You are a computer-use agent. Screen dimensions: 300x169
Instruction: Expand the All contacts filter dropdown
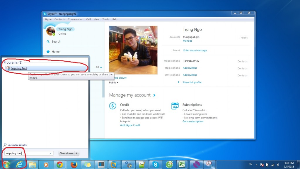99,67
